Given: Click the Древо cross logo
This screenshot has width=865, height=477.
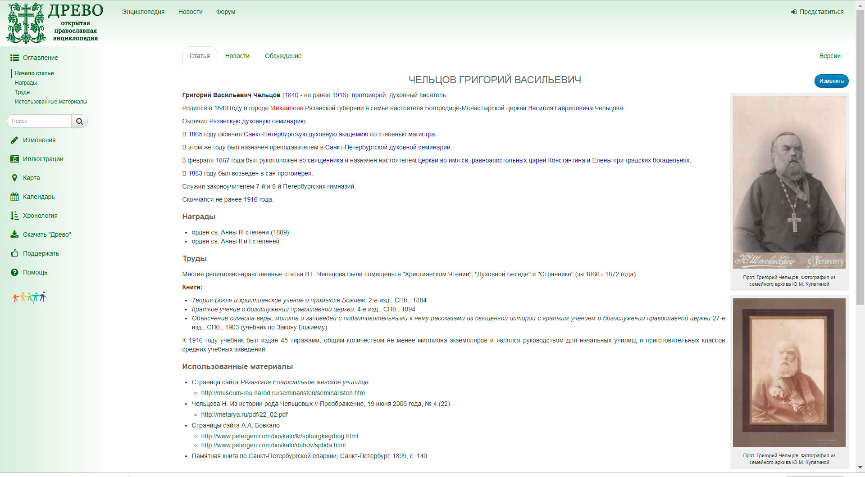Looking at the screenshot, I should click(x=26, y=23).
